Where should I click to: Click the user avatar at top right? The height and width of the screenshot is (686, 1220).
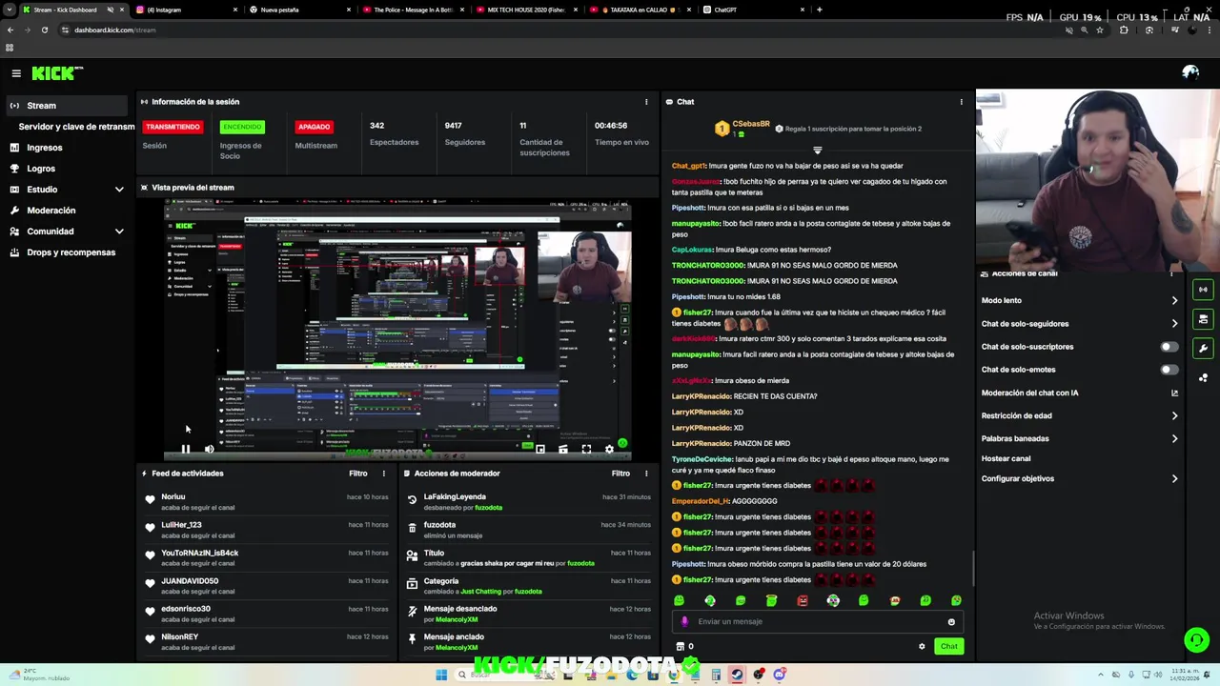coord(1190,72)
